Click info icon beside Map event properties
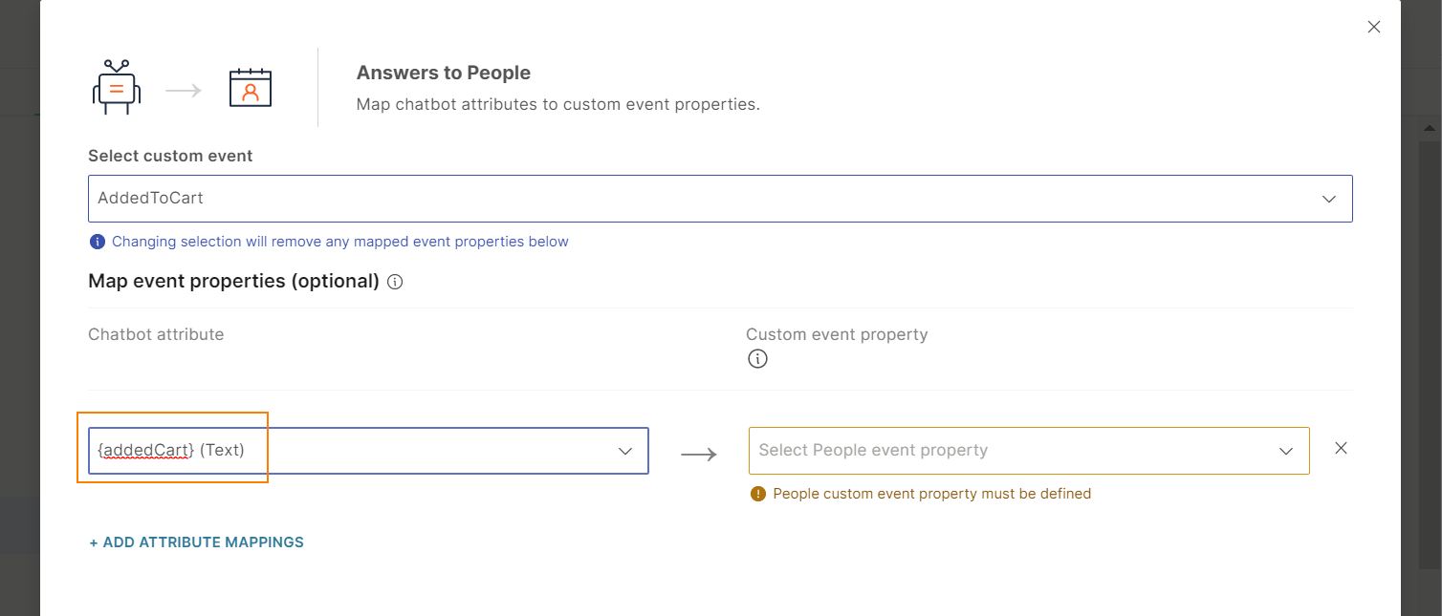The image size is (1442, 616). coord(396,282)
